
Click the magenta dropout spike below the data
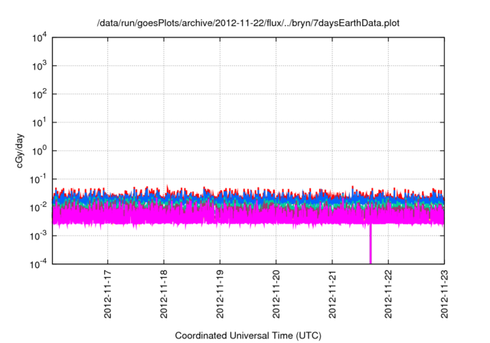click(x=371, y=245)
